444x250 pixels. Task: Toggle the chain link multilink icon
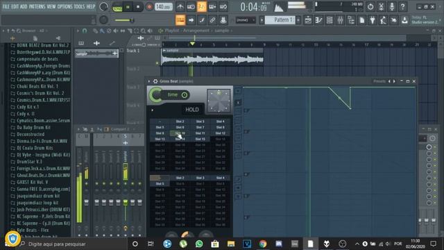tap(212, 20)
